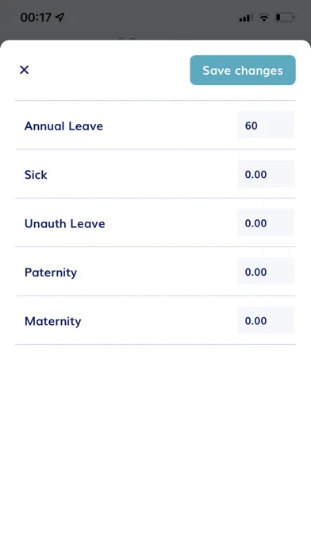This screenshot has width=311, height=553.
Task: Tap the cellular signal bars icon
Action: (245, 17)
